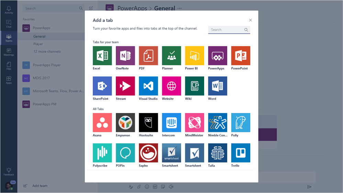Add the Sapho tab
The image size is (343, 193).
[148, 153]
